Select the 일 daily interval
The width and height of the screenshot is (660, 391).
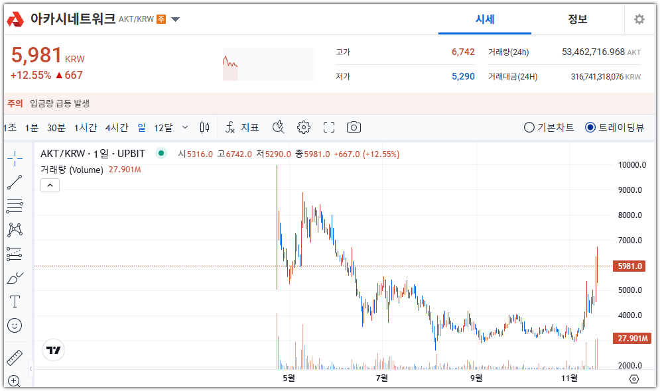(x=141, y=127)
